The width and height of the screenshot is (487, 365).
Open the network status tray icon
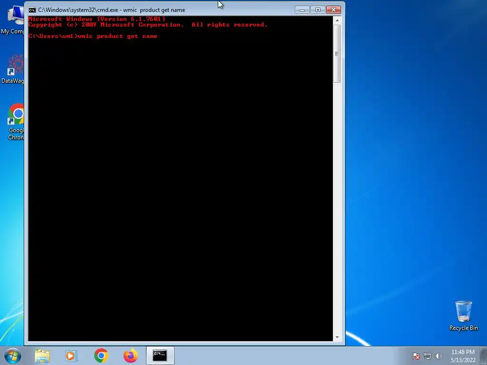click(x=428, y=356)
